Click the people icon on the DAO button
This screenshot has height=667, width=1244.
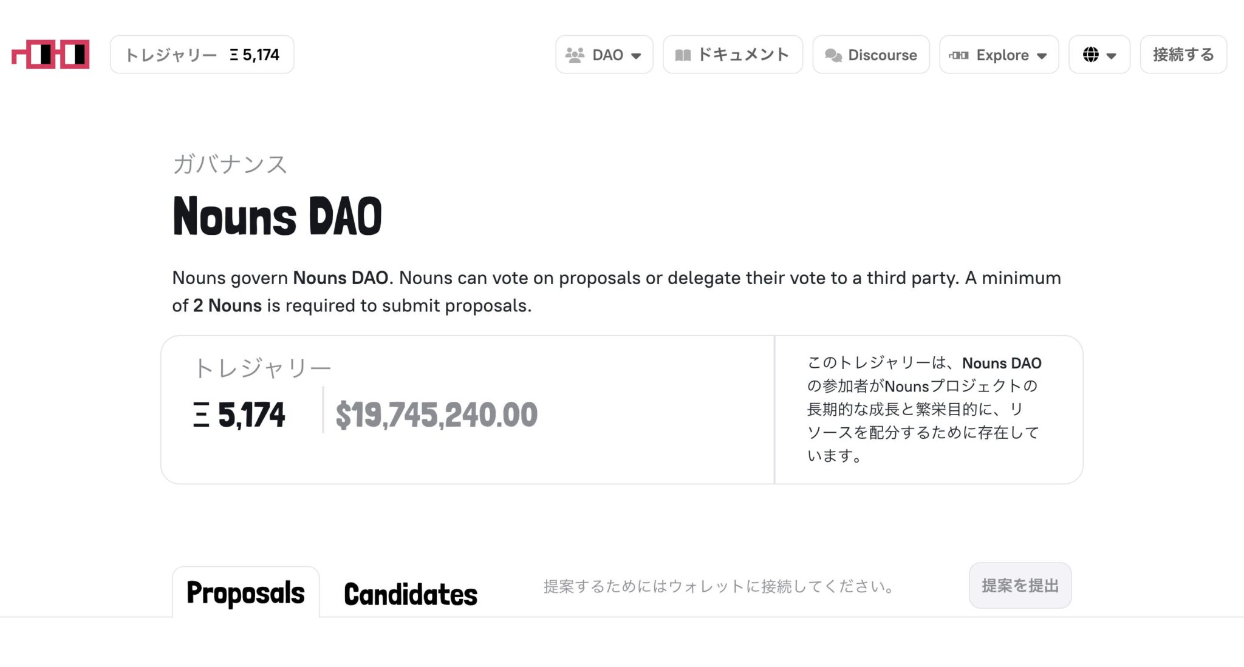tap(575, 55)
